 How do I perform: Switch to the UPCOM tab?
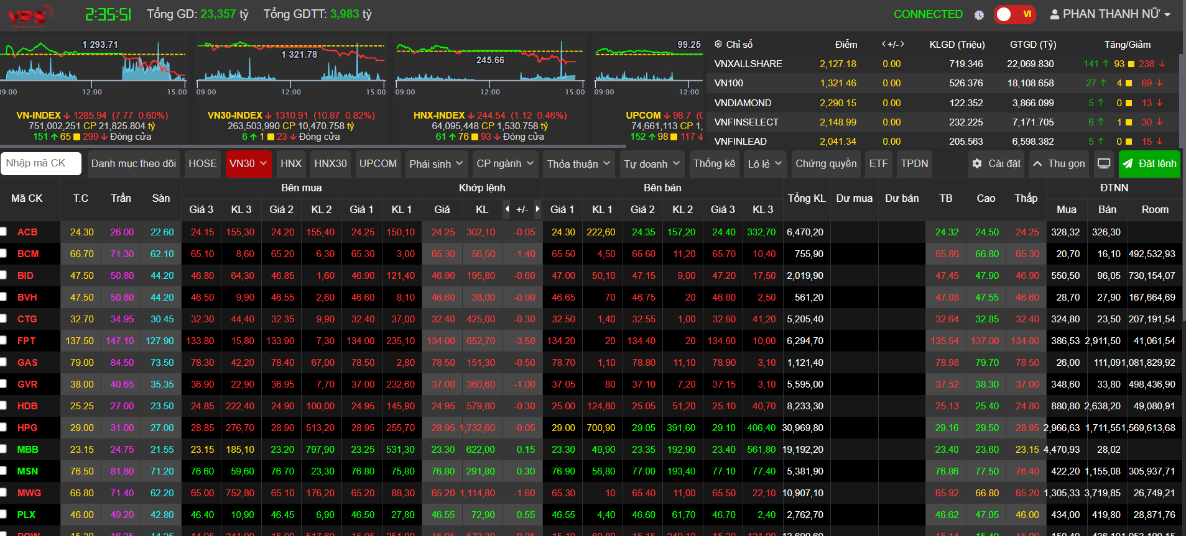(x=378, y=163)
